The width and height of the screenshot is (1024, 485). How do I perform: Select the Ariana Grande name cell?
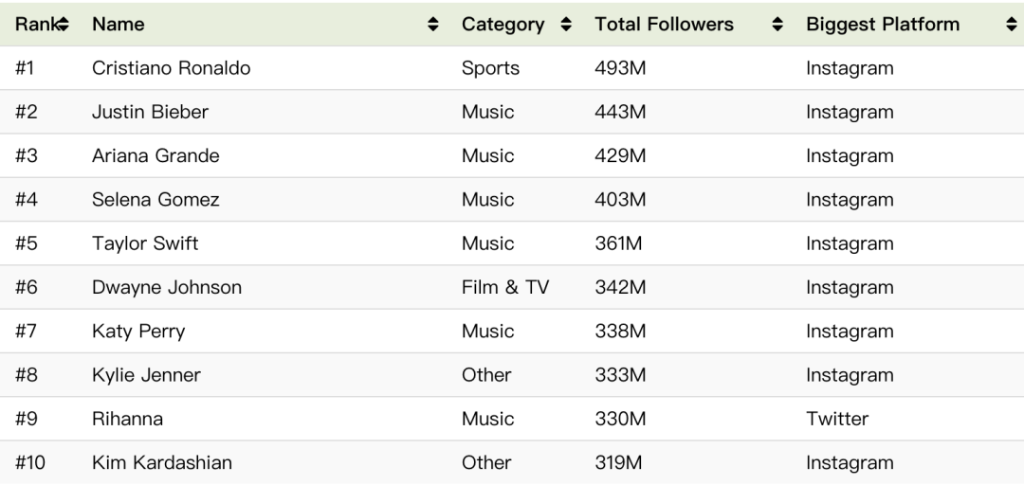[x=155, y=155]
